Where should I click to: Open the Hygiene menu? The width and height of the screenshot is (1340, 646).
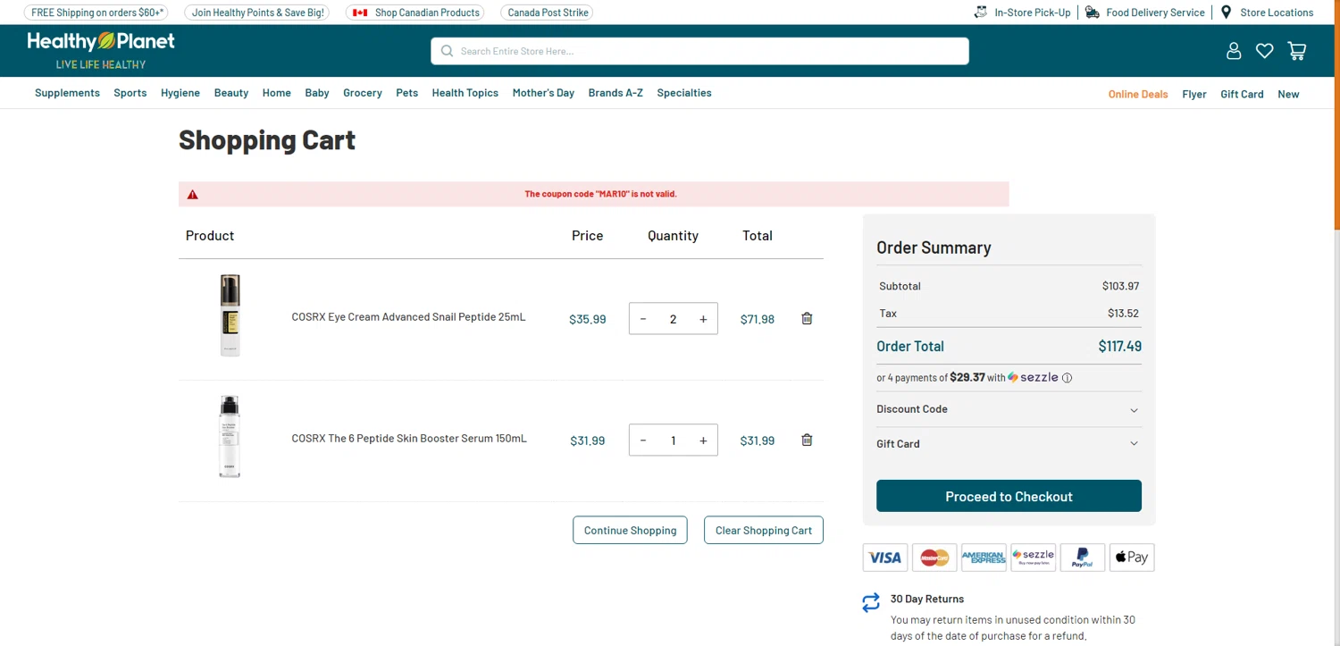coord(180,93)
